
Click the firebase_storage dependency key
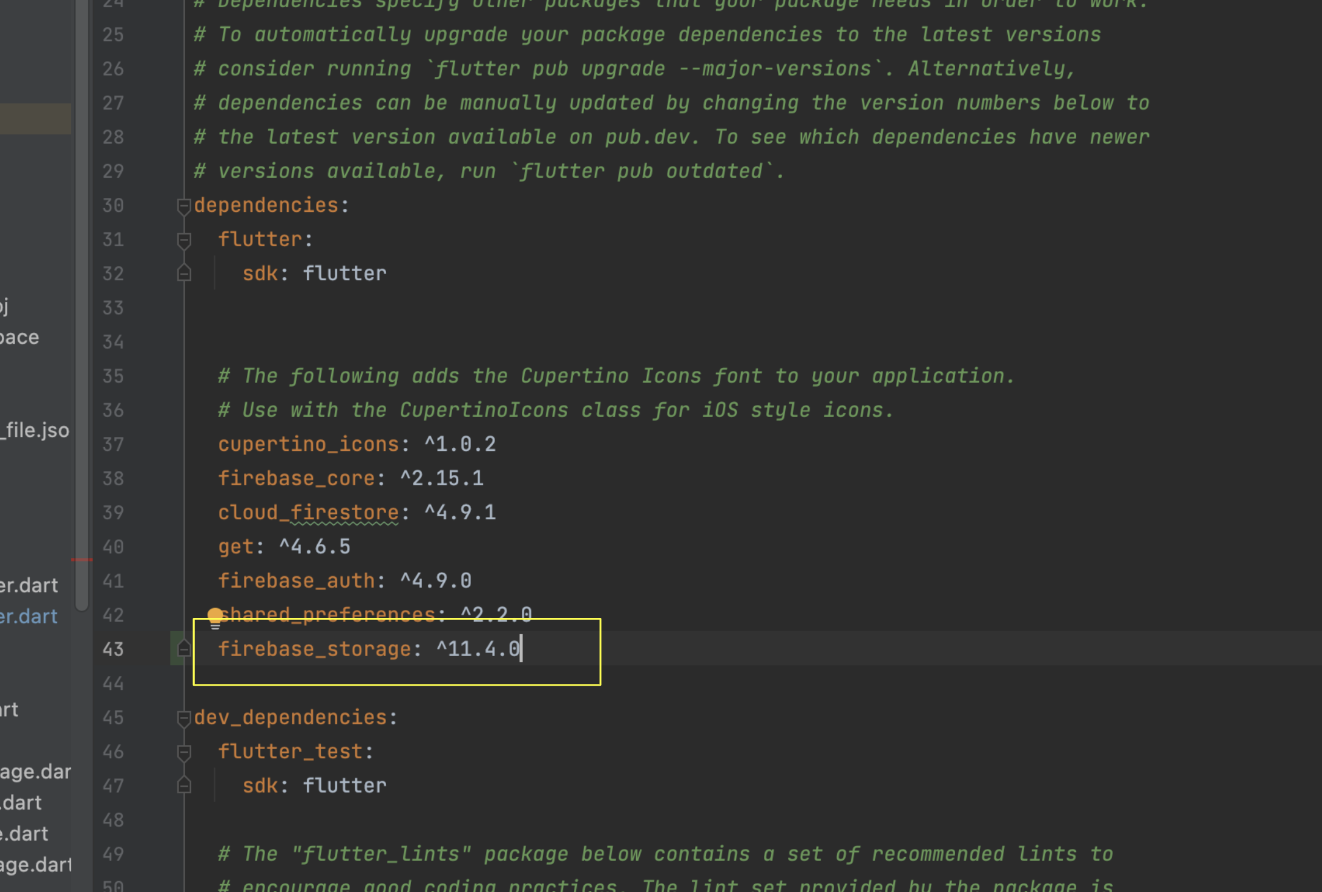coord(314,649)
